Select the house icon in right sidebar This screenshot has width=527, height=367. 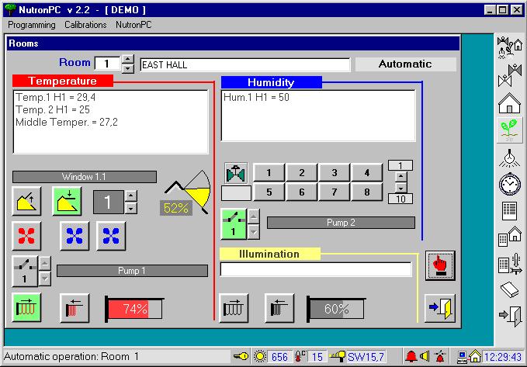pyautogui.click(x=508, y=102)
